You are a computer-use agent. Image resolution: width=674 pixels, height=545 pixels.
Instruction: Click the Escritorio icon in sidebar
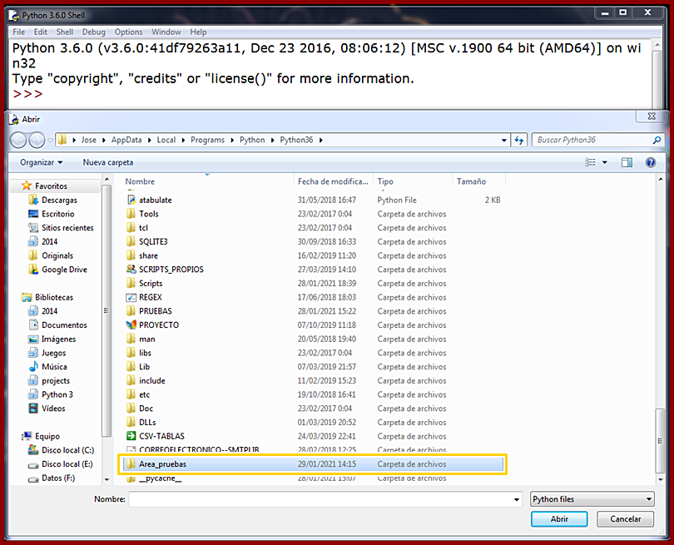[33, 214]
